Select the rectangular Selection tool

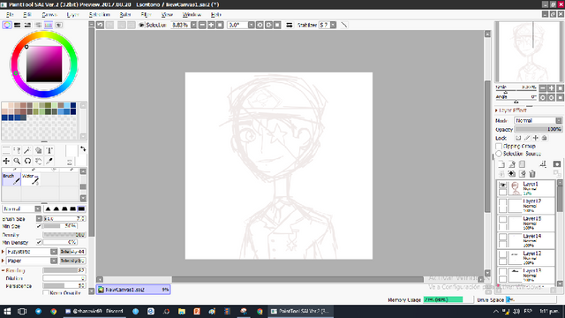point(6,150)
